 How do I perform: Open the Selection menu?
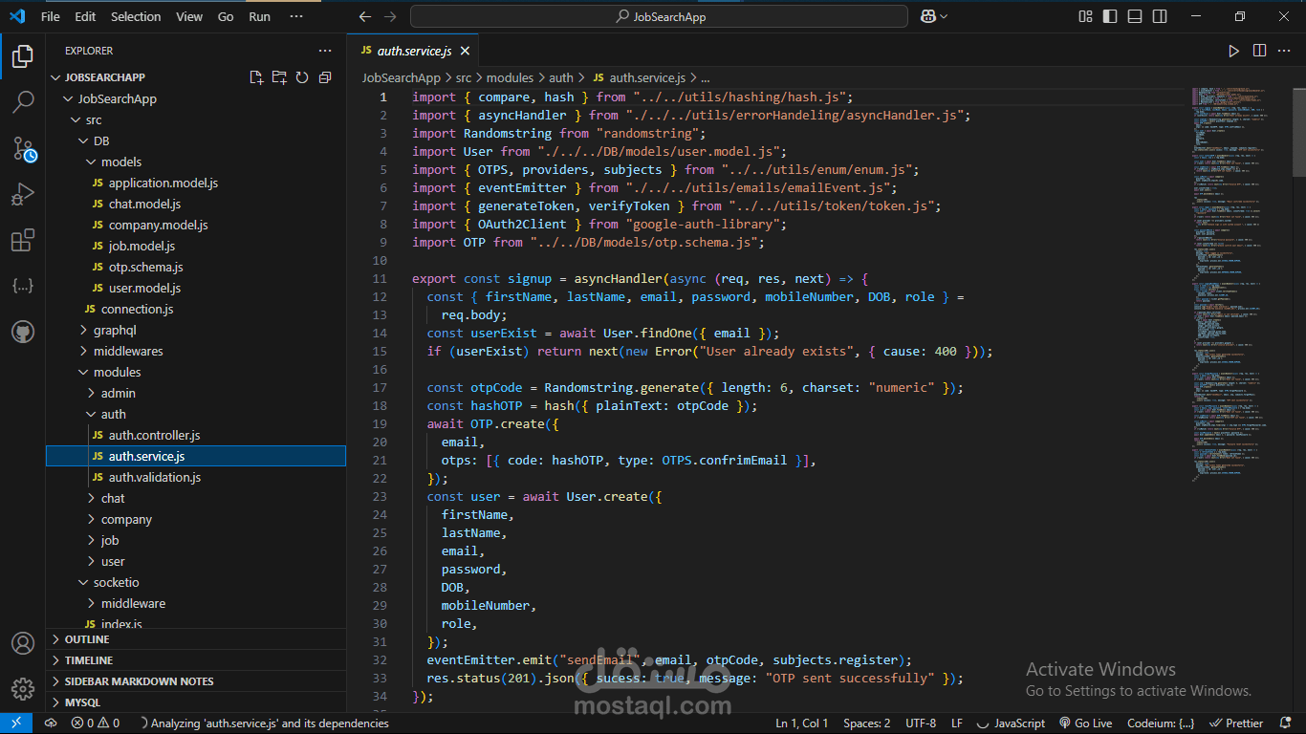tap(136, 16)
